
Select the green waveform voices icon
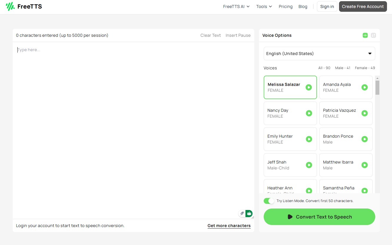pyautogui.click(x=365, y=35)
